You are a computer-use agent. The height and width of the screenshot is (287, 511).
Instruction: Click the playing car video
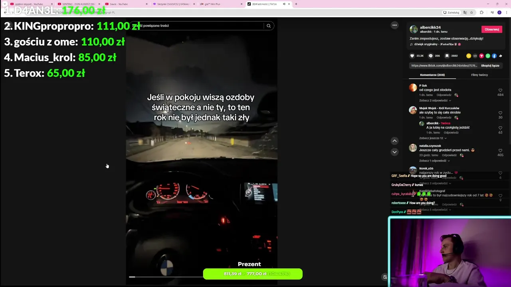pyautogui.click(x=202, y=151)
